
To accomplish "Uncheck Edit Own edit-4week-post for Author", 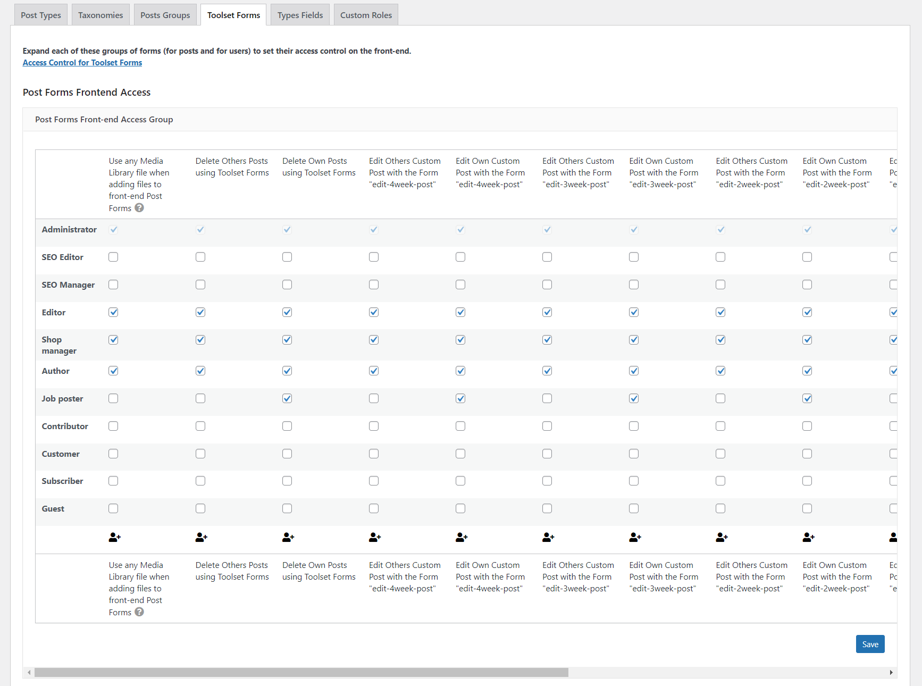I will pyautogui.click(x=460, y=371).
